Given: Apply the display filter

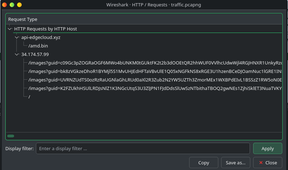Looking at the screenshot, I should [x=268, y=148].
